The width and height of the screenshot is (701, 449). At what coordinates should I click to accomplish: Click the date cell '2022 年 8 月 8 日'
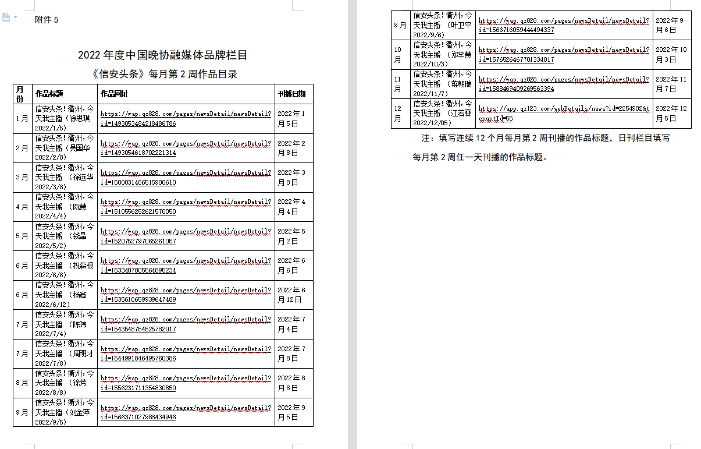pyautogui.click(x=294, y=383)
